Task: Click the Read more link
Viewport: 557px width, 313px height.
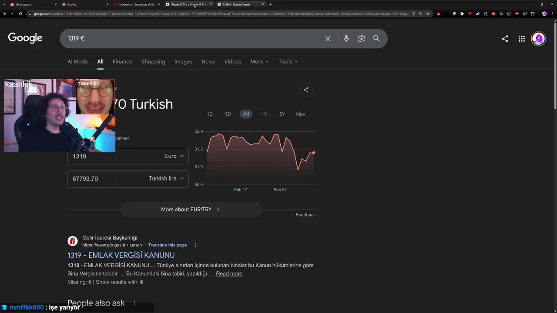Action: pyautogui.click(x=229, y=273)
